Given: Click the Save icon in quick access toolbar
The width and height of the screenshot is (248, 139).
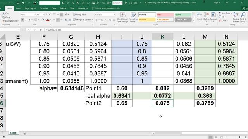Looking at the screenshot, I should point(18,3).
